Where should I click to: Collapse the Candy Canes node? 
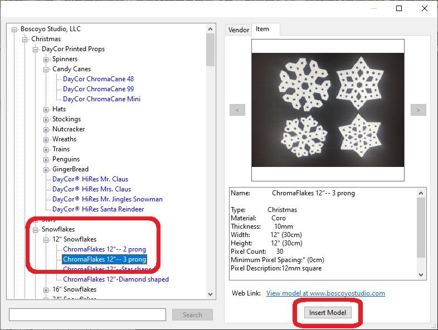46,70
